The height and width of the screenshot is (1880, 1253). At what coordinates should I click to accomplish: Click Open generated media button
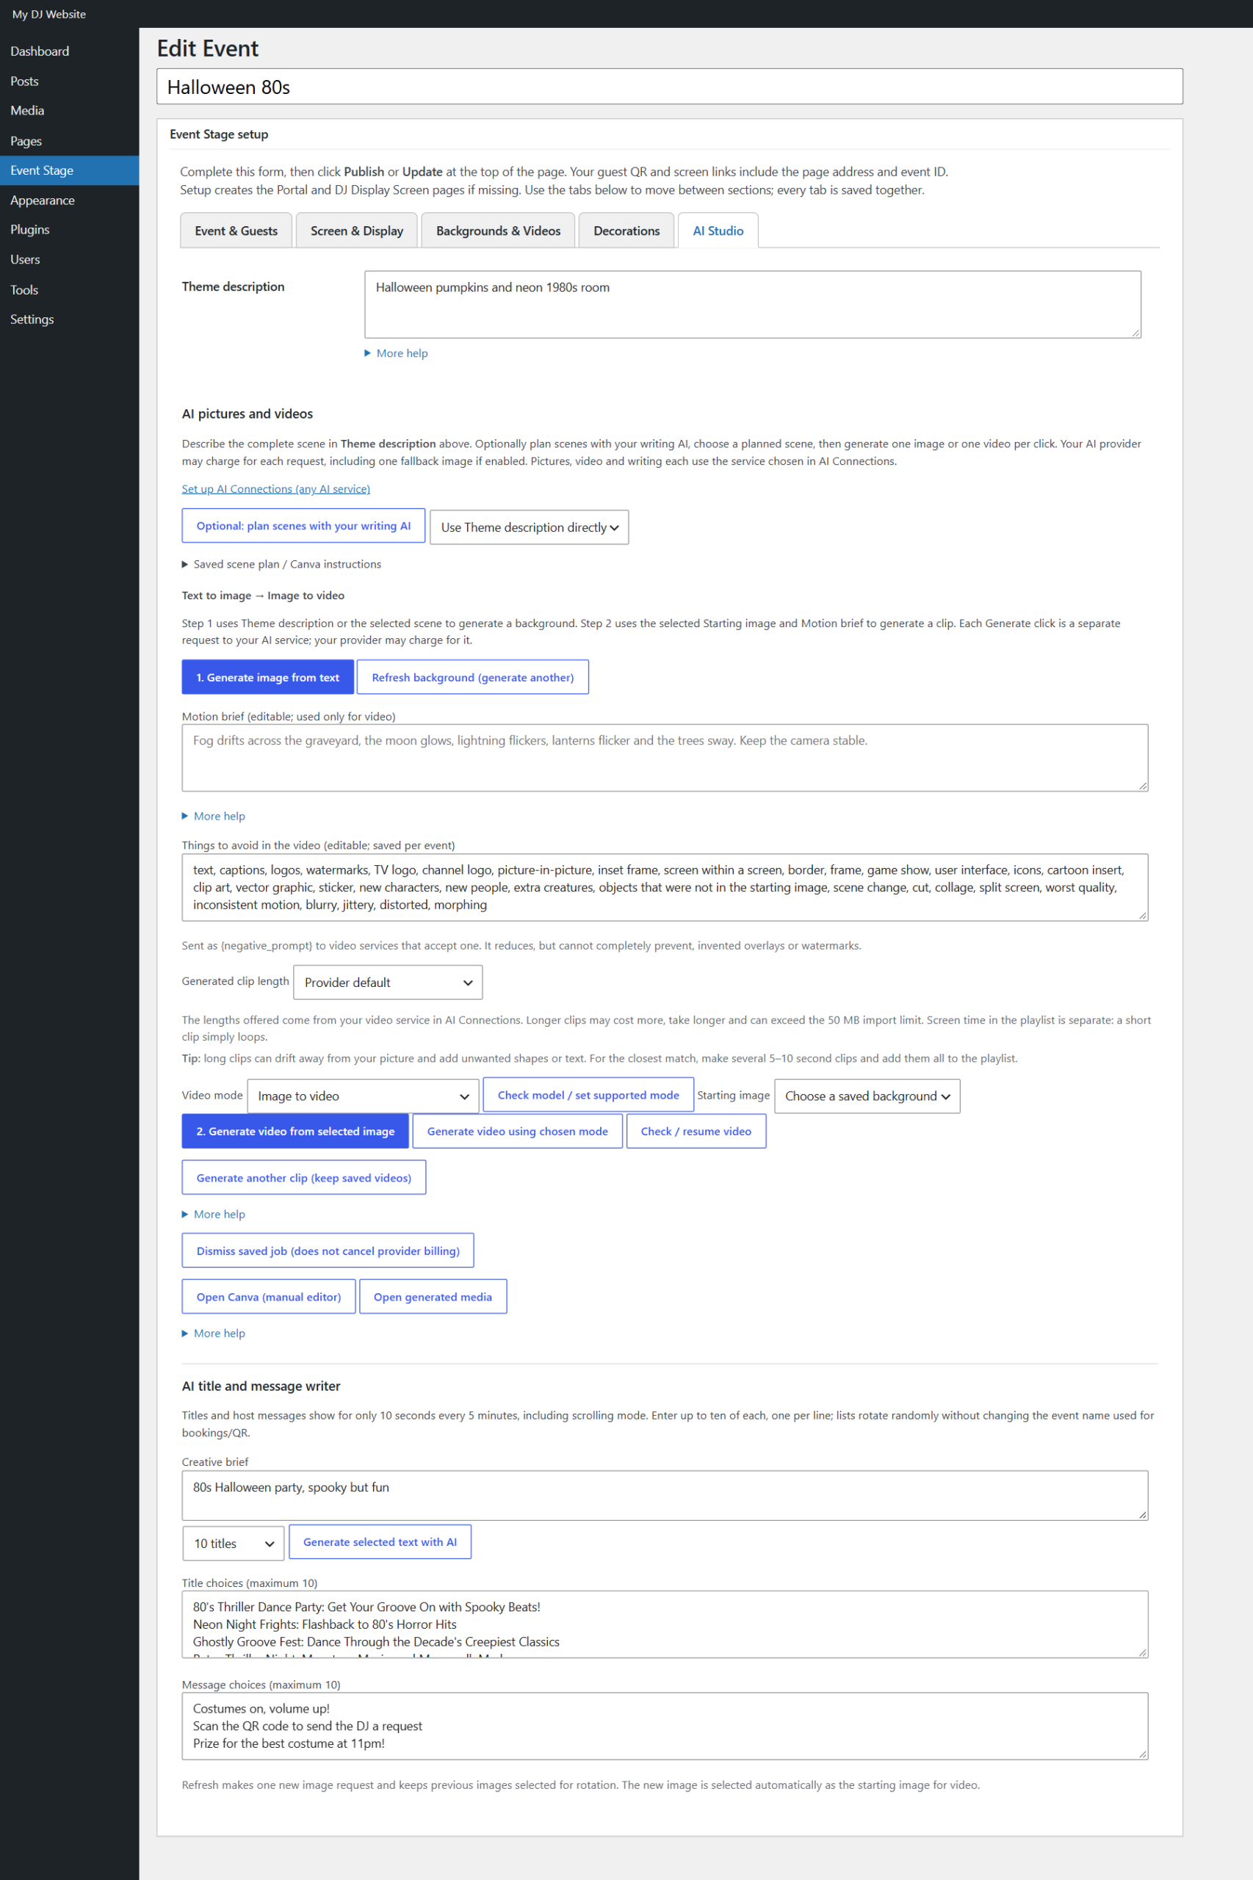pyautogui.click(x=433, y=1296)
